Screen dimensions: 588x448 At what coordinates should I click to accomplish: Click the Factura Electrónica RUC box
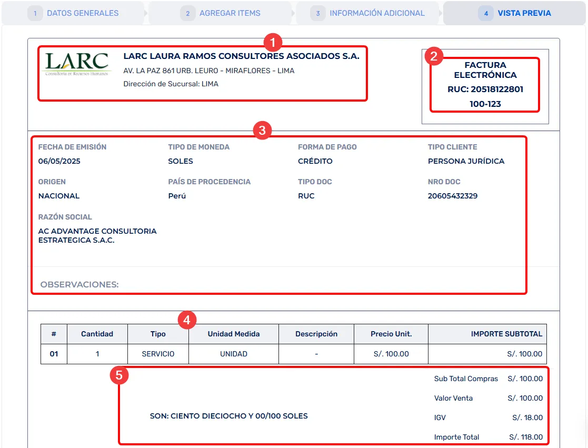pyautogui.click(x=485, y=85)
